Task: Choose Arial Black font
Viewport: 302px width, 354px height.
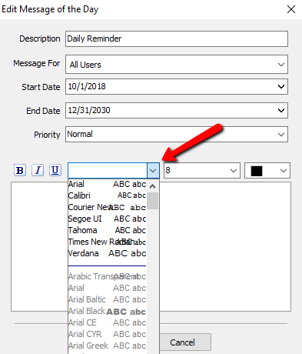Action: pyautogui.click(x=107, y=311)
